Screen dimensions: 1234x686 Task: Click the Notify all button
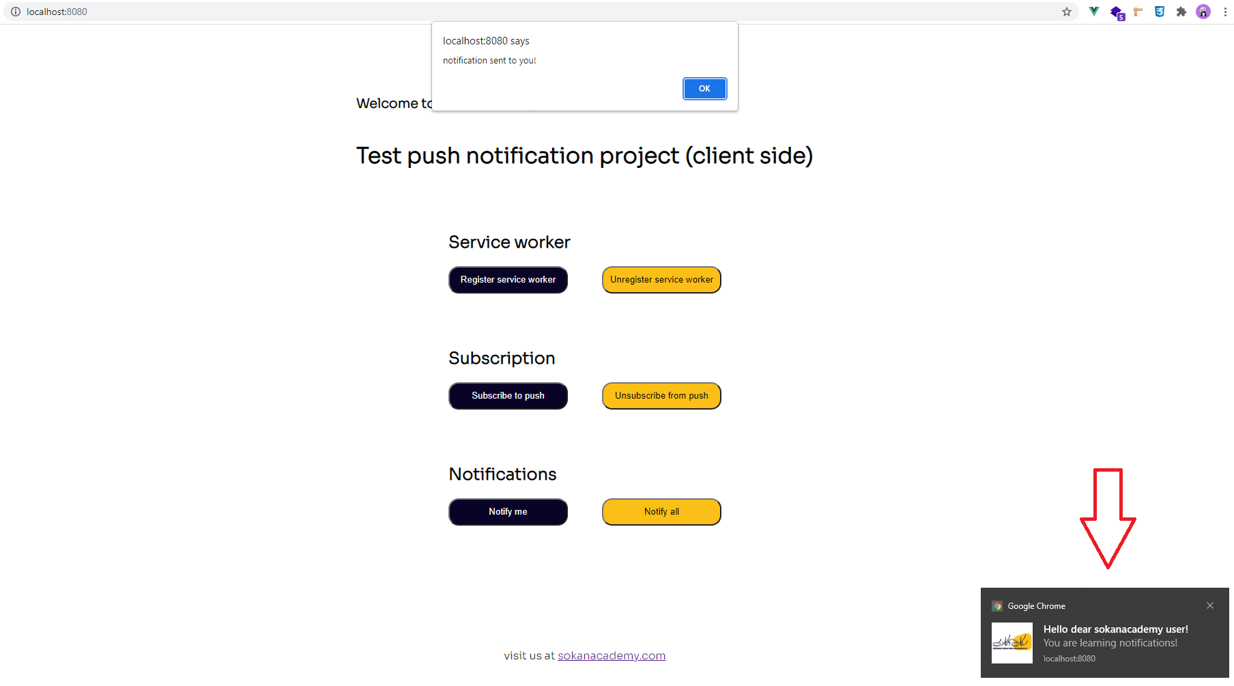(661, 512)
